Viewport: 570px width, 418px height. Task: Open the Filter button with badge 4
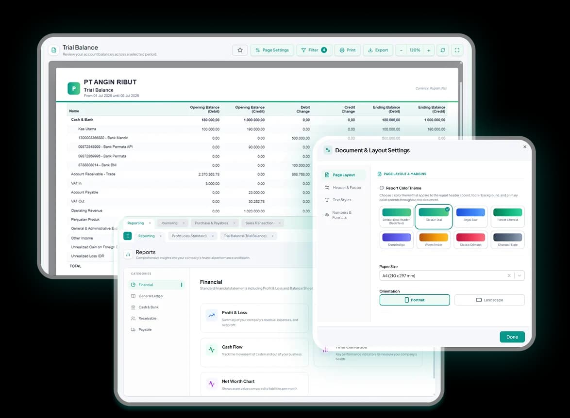(x=314, y=50)
